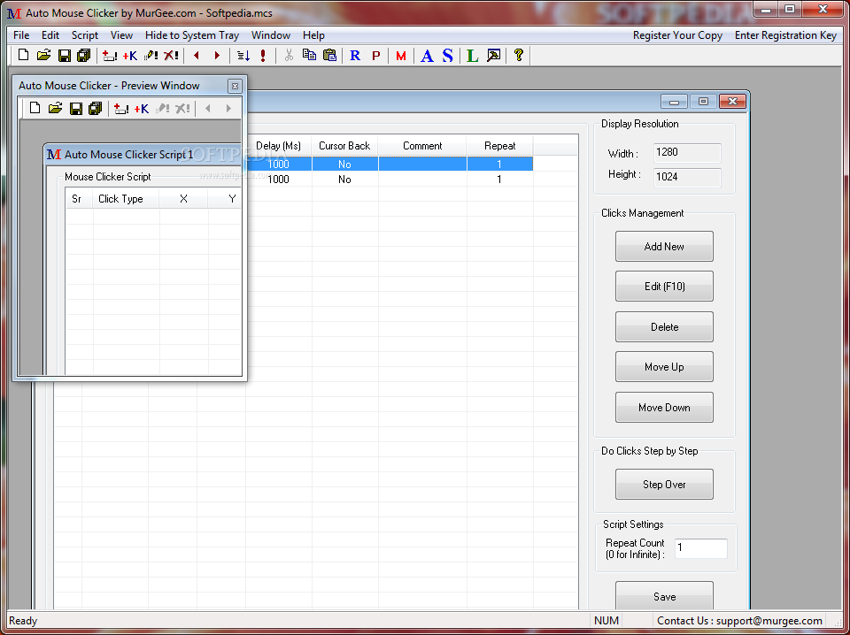Image resolution: width=850 pixels, height=635 pixels.
Task: Click the Edit (F10) button
Action: (x=664, y=287)
